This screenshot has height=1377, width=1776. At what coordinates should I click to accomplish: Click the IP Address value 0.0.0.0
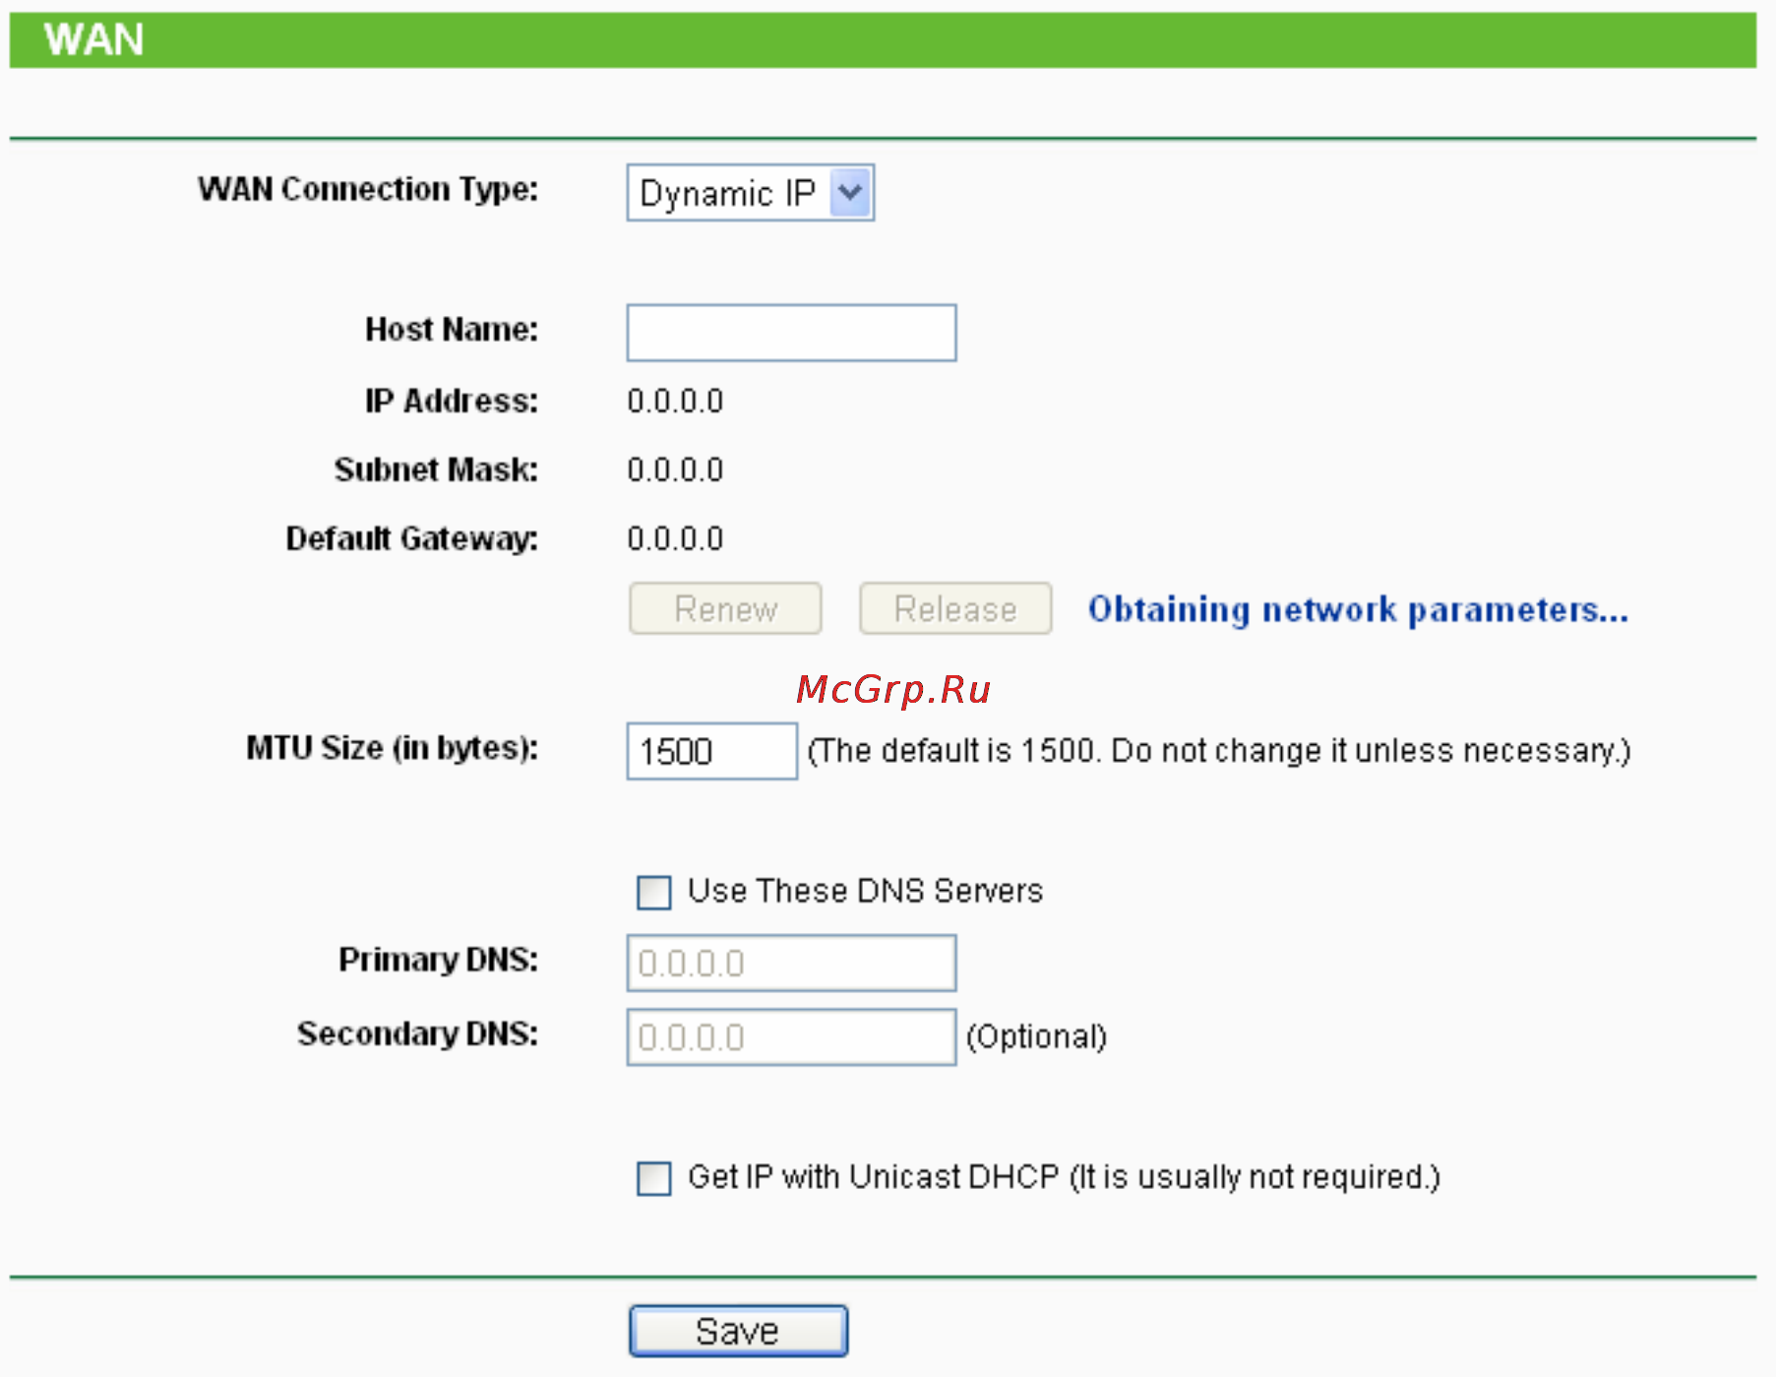[675, 402]
